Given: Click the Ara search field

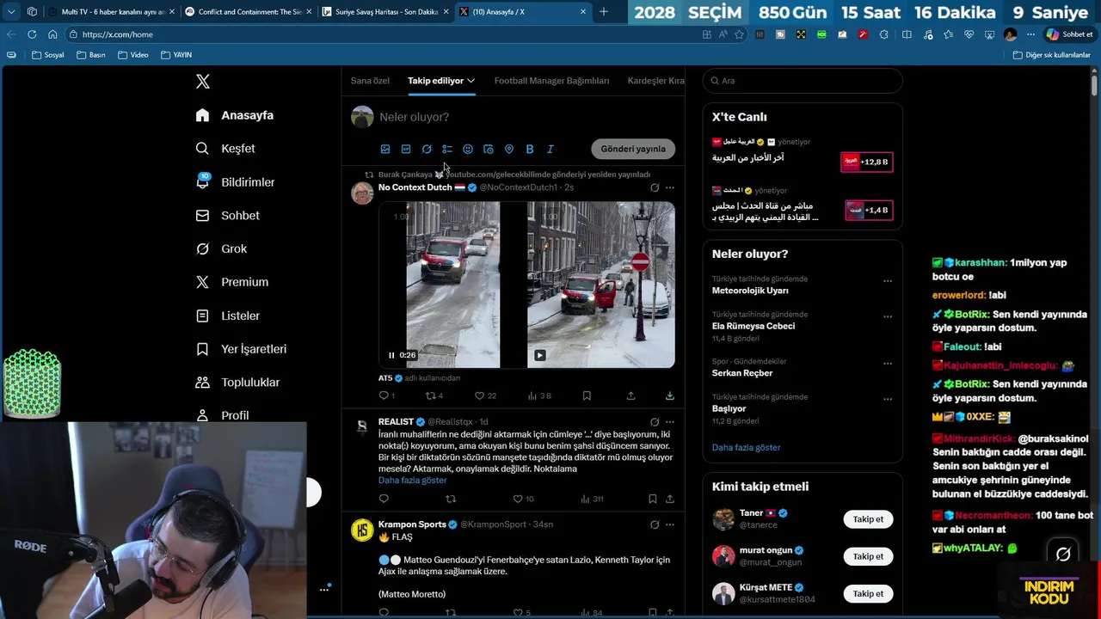Looking at the screenshot, I should (x=803, y=81).
